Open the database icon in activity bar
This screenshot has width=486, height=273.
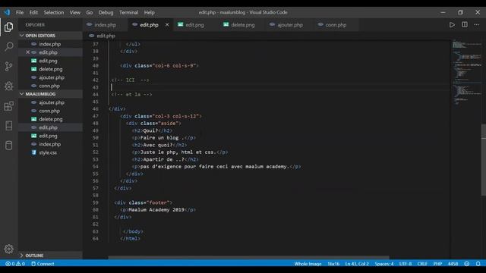[8, 145]
